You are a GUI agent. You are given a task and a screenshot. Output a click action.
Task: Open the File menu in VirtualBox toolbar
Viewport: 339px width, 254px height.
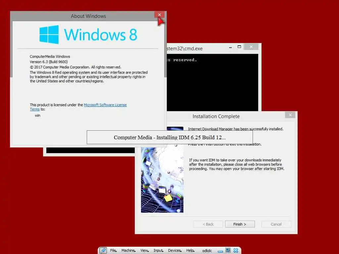tap(113, 251)
